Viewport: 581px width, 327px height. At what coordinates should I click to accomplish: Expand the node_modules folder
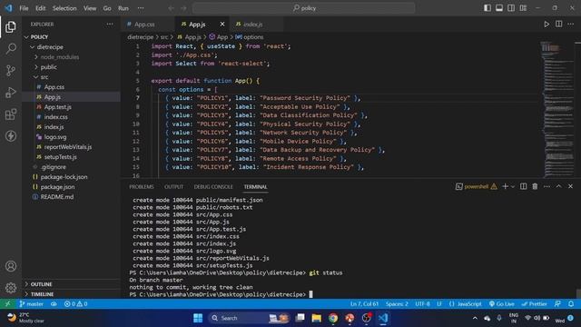pos(36,57)
